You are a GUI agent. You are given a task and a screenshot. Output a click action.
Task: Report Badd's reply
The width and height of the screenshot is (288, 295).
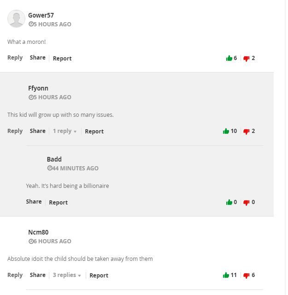coord(58,202)
